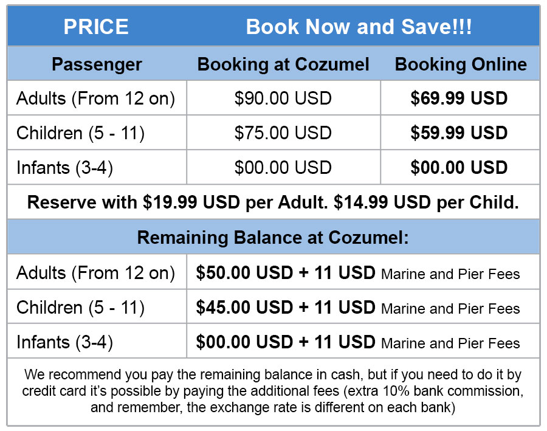
Task: Click 'Adults (From 12 on)' in the top table
Action: [95, 98]
